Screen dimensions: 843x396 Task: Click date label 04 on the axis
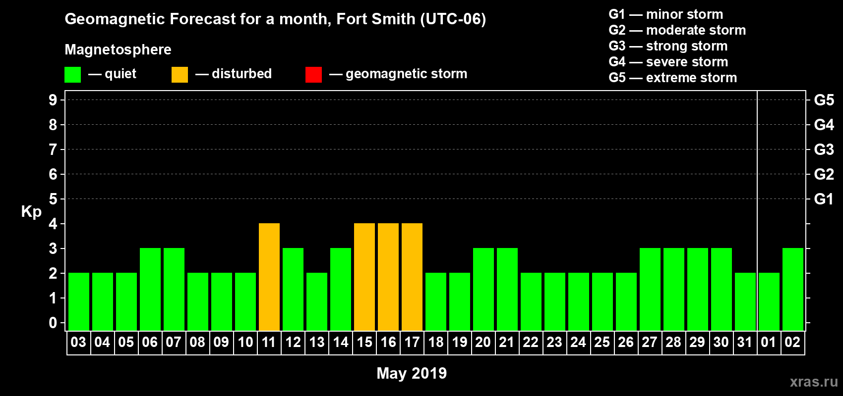(x=102, y=342)
